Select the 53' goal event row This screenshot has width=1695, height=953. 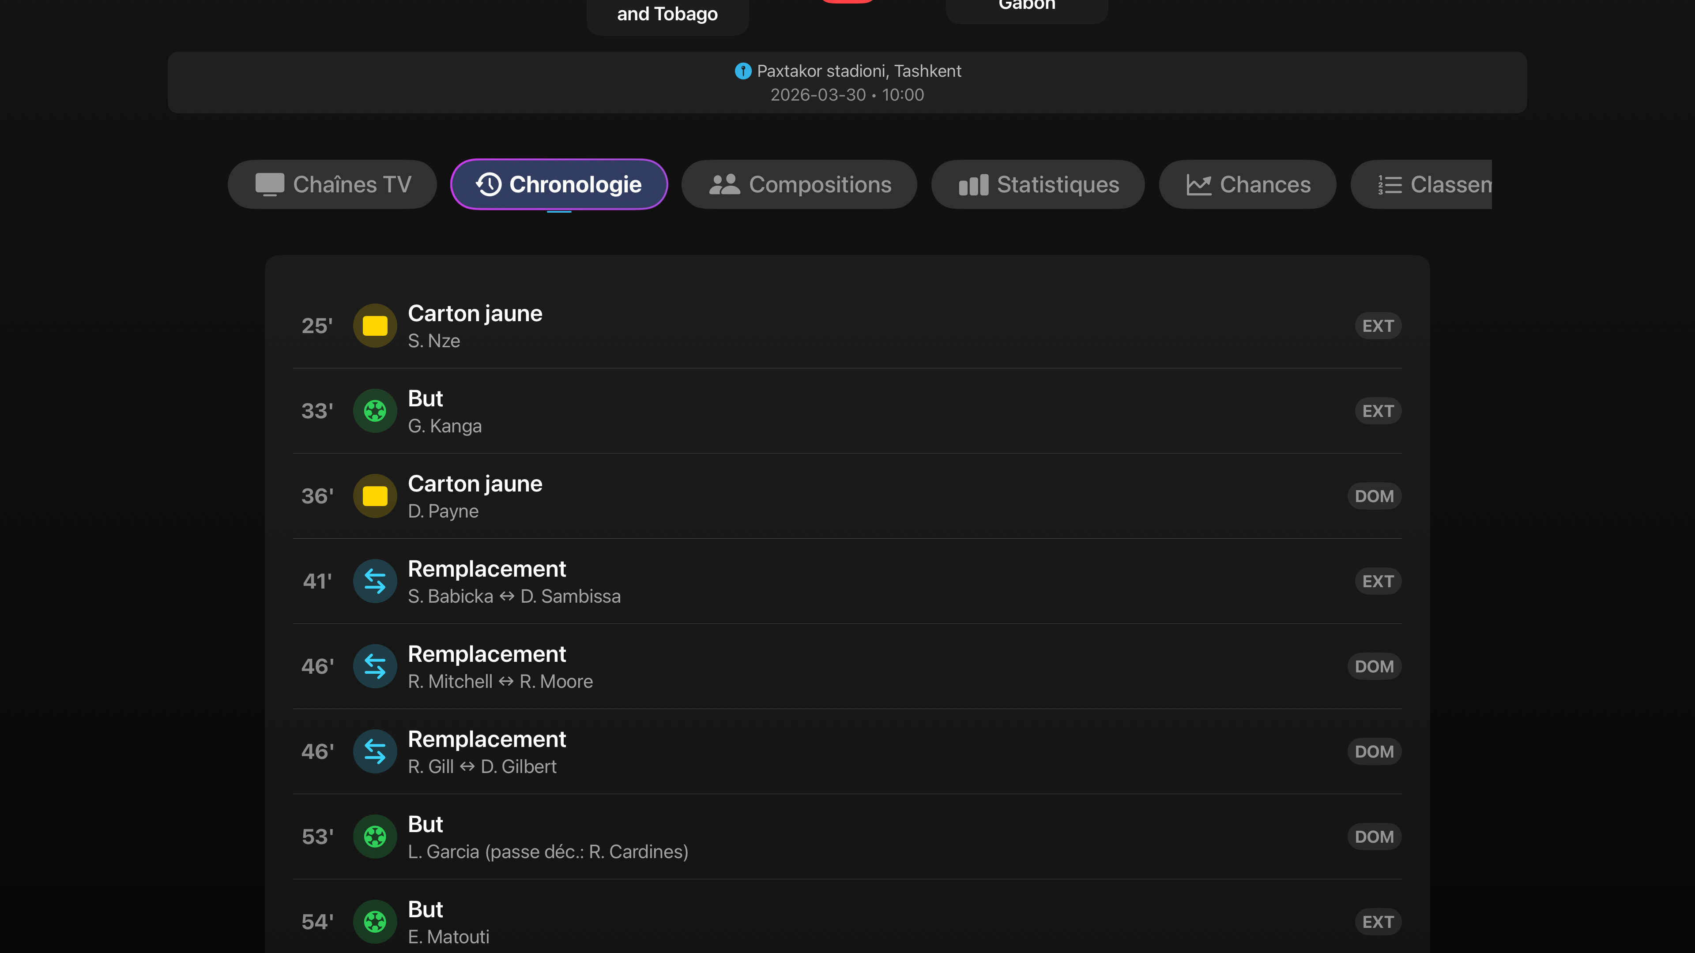pos(847,837)
